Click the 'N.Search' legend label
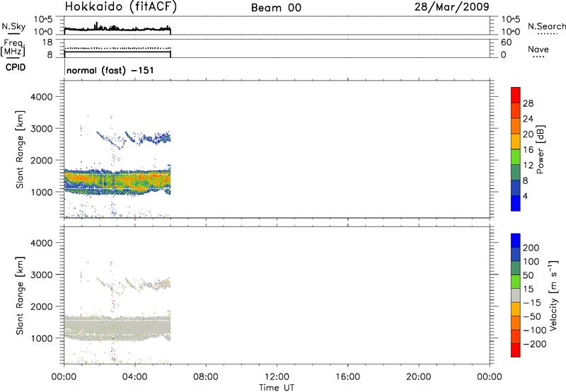Image resolution: width=566 pixels, height=392 pixels. coord(547,26)
